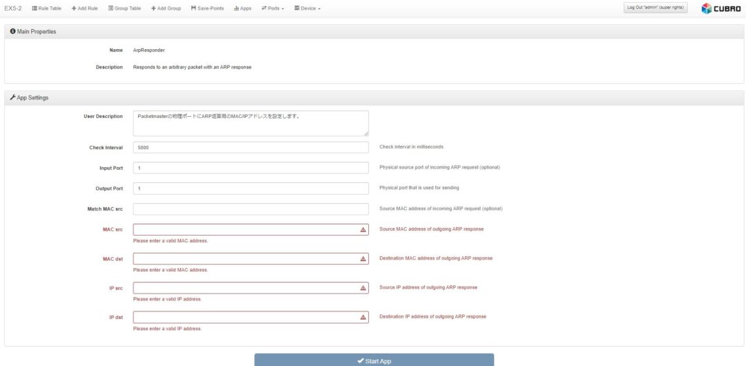Click the resize handle of the User Description box
746x366 pixels.
coord(366,133)
